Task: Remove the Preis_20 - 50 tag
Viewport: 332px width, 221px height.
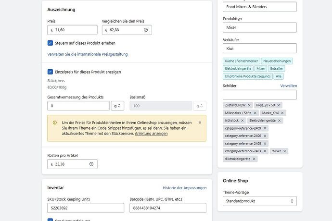Action: pos(279,105)
